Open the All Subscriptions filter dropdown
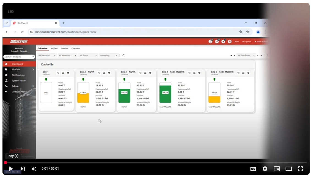Image resolution: width=311 pixels, height=176 pixels. (x=47, y=56)
